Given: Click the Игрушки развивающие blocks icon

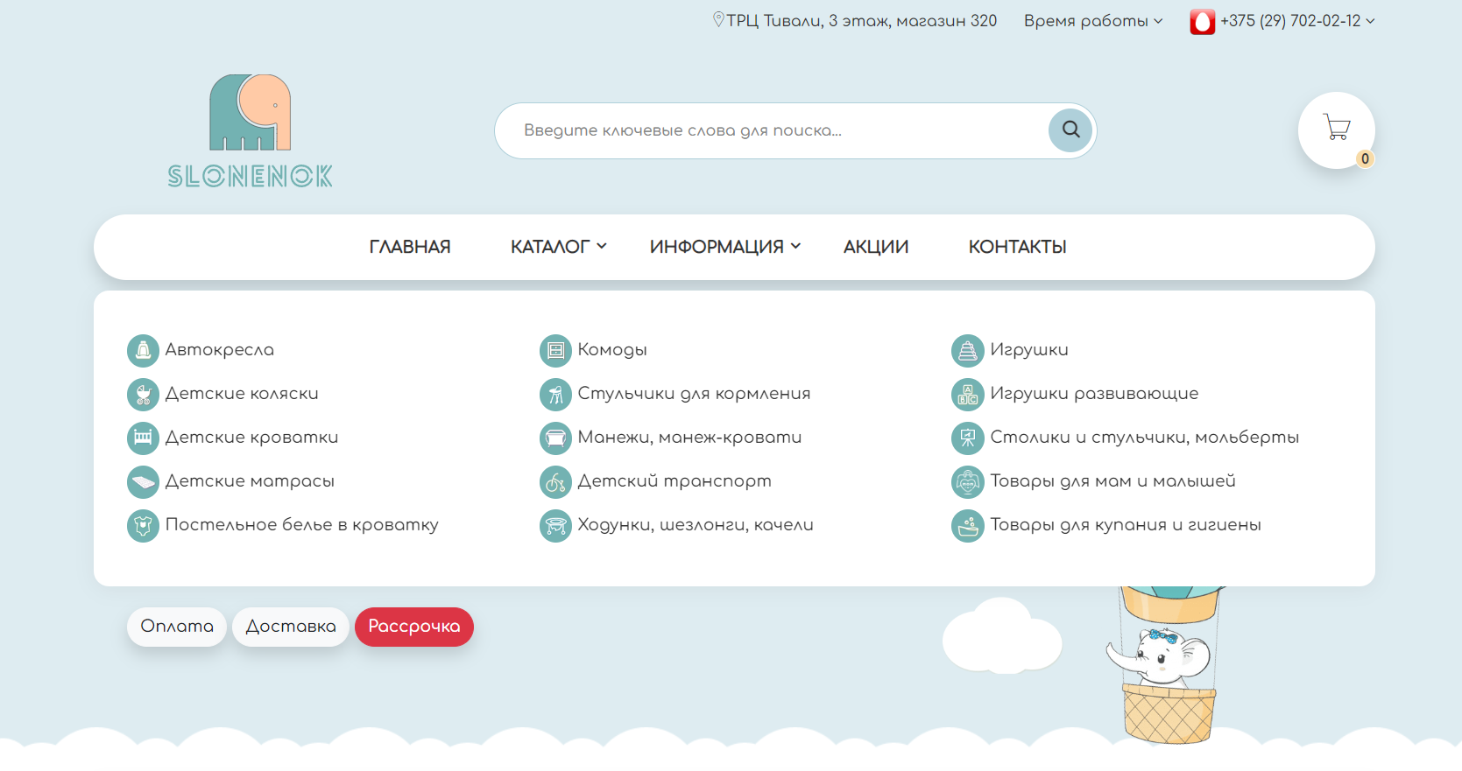Looking at the screenshot, I should pos(968,395).
